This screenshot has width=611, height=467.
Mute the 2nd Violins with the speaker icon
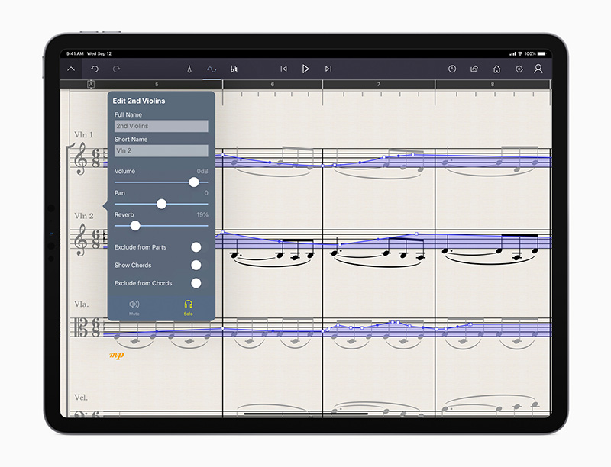coord(134,304)
